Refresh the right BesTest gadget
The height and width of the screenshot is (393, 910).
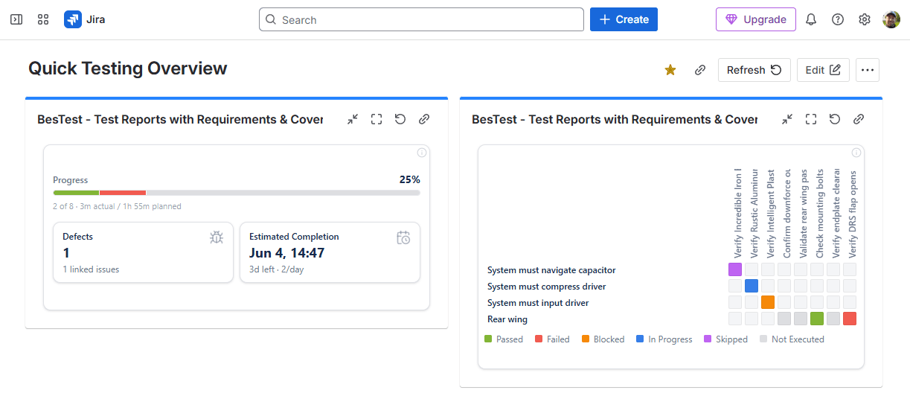pos(835,119)
